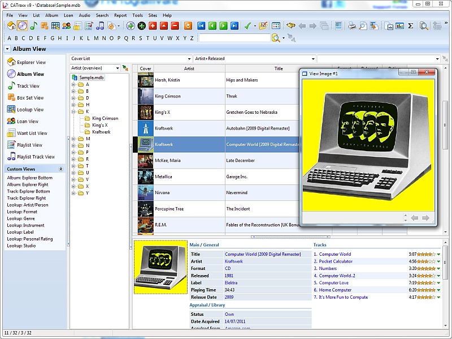Click the Porcupine Tree cover thumbnail

point(146,209)
